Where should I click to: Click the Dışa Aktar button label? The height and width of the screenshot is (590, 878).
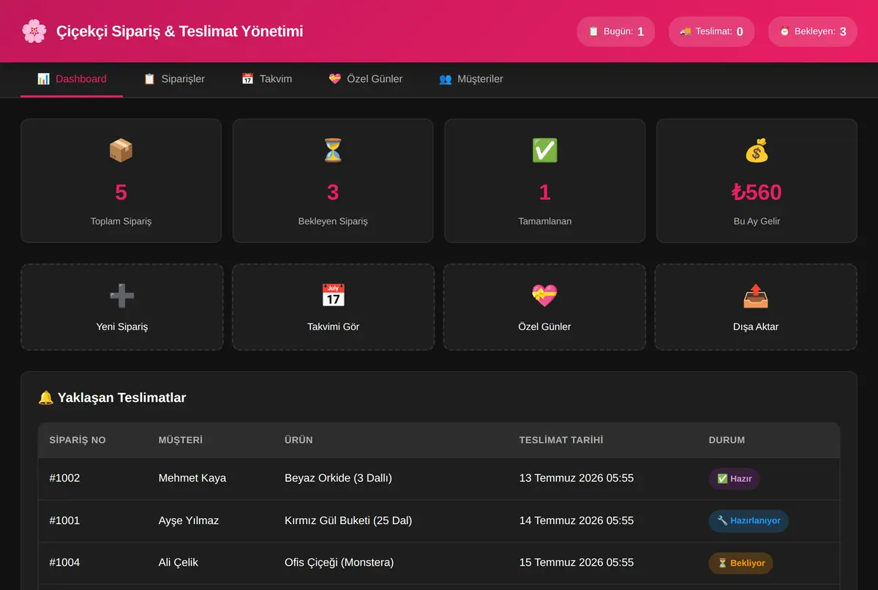point(756,326)
